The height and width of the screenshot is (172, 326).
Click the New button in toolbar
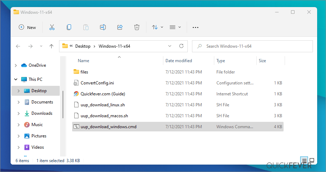coord(27,27)
